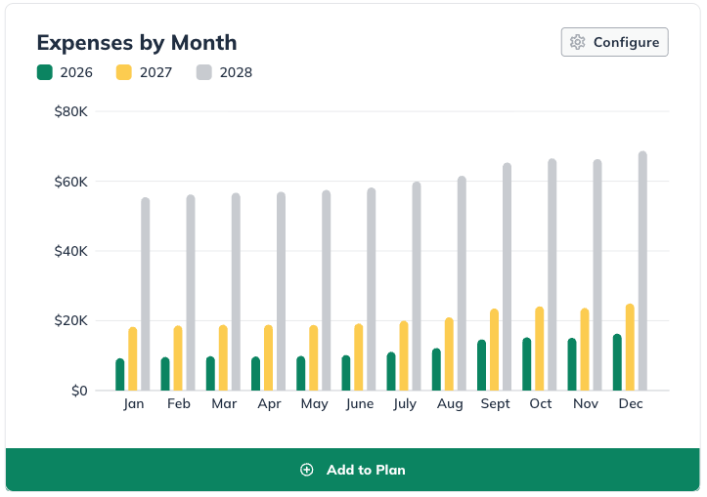Click the May axis label
Viewport: 707px width, 497px height.
coord(314,404)
